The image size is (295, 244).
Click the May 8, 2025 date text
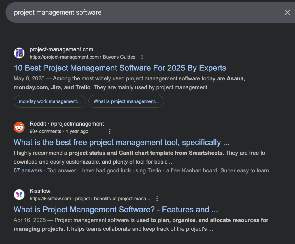[29, 78]
